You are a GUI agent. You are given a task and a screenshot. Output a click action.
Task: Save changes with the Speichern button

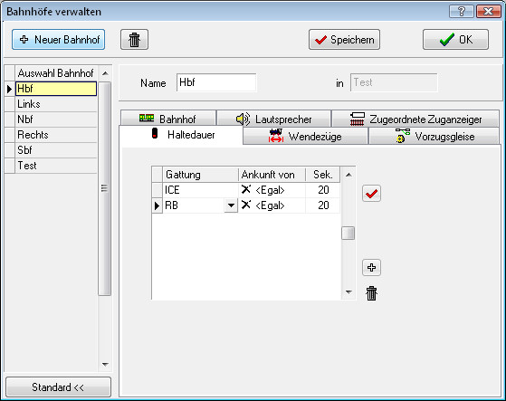[x=344, y=40]
